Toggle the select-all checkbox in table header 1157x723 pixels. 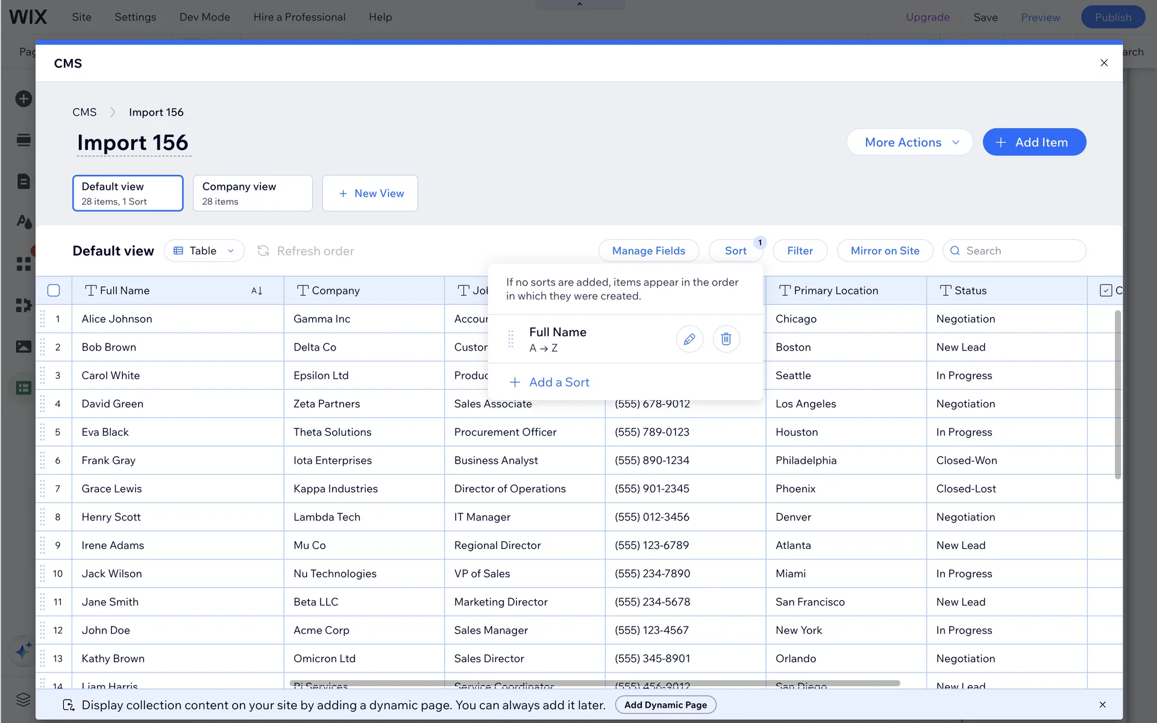pyautogui.click(x=54, y=290)
